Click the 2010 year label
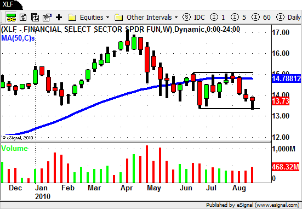302x209 pixels. pos(43,196)
